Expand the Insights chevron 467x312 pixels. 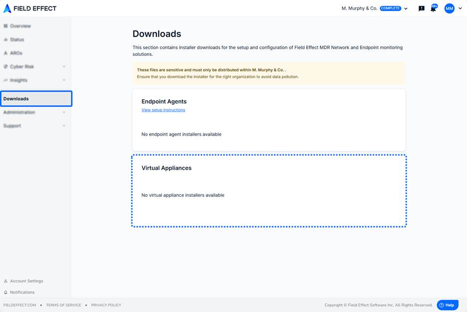click(x=64, y=80)
